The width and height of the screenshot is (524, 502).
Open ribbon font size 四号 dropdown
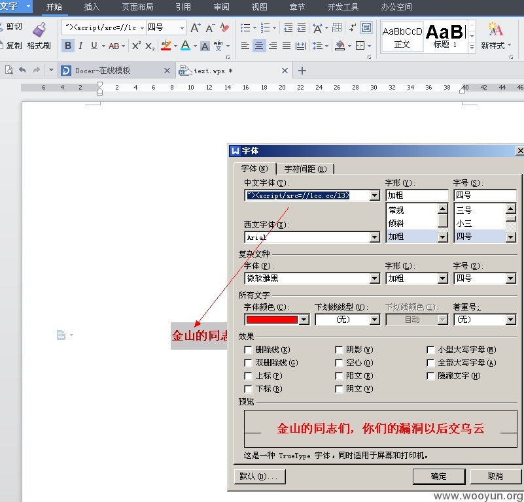click(x=182, y=28)
